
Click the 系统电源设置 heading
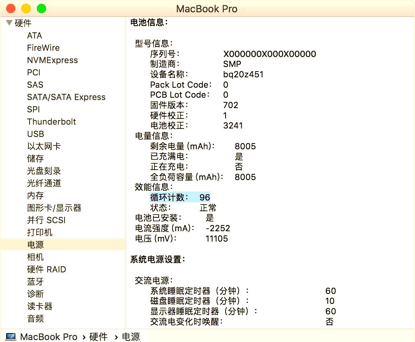tap(158, 259)
